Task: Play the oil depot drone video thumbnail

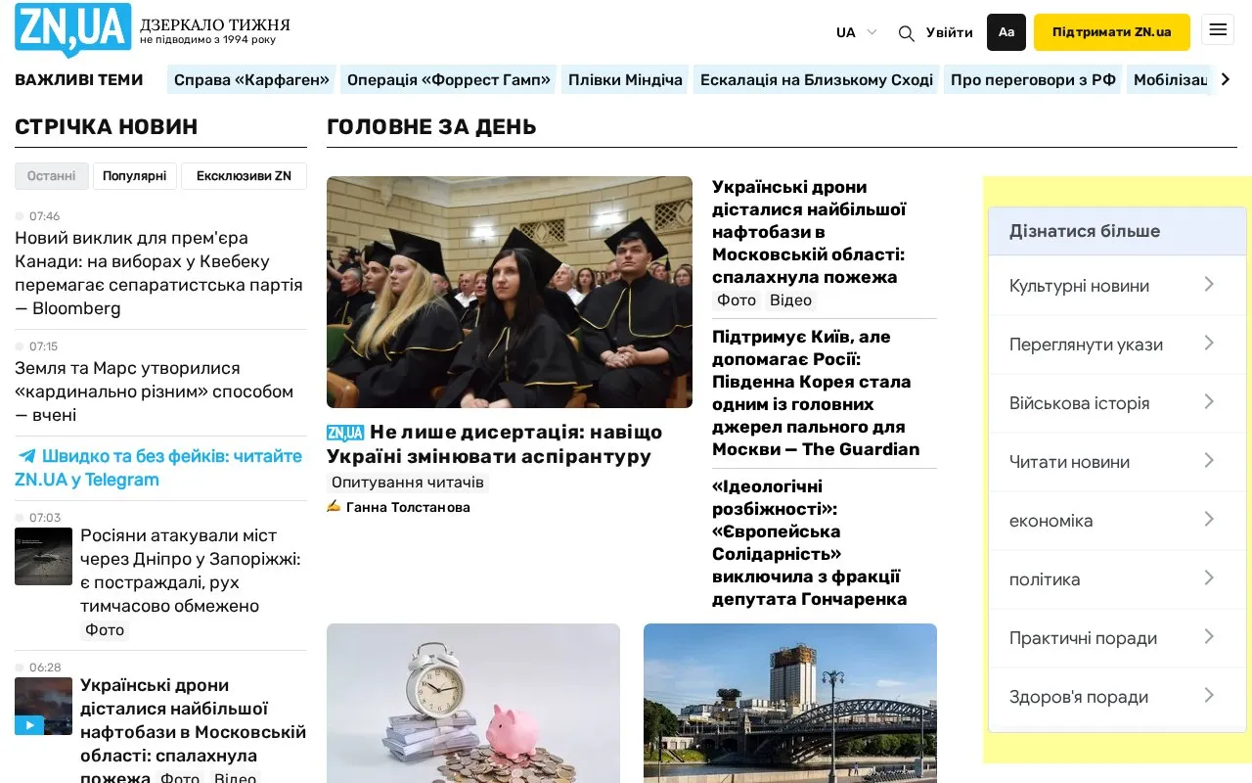Action: pos(43,706)
